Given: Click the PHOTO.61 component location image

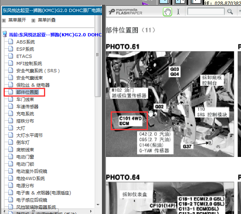Looking at the screenshot, I should point(170,104).
